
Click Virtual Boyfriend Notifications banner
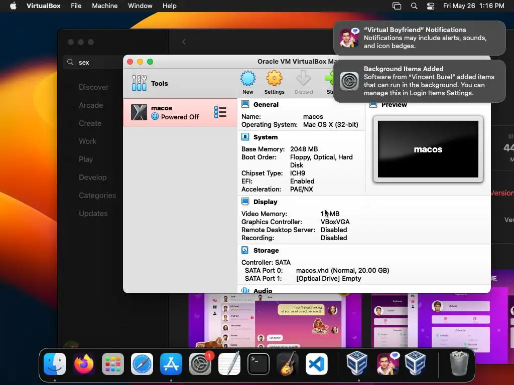420,38
